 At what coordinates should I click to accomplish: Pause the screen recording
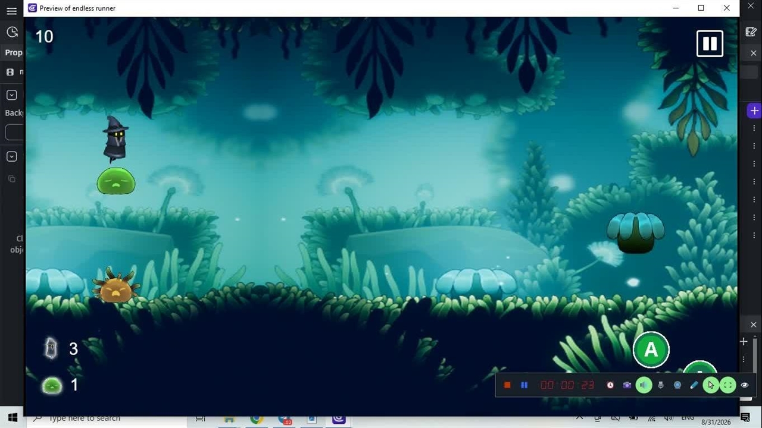pos(524,385)
